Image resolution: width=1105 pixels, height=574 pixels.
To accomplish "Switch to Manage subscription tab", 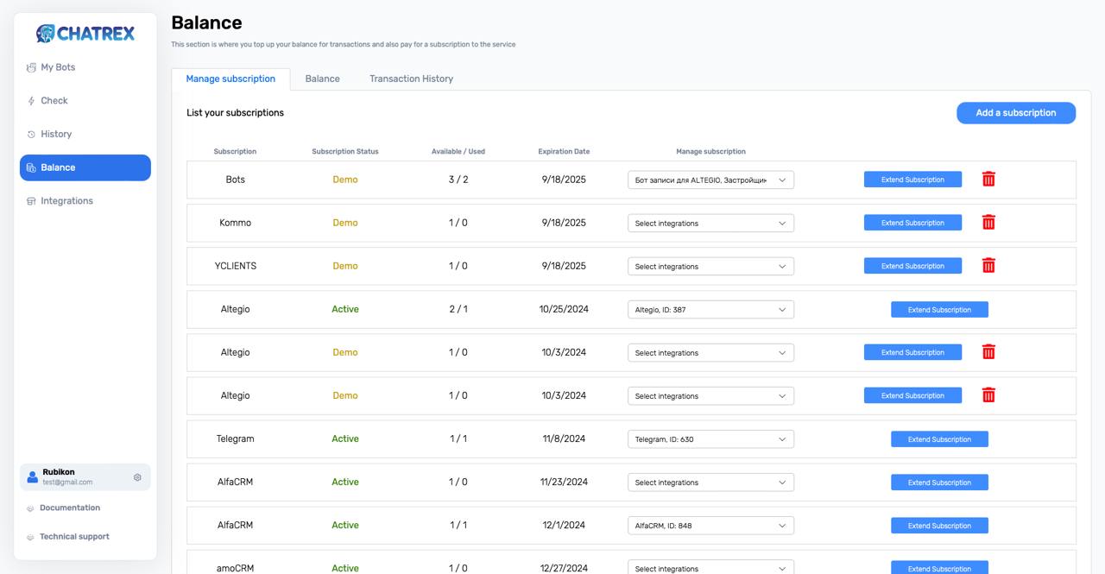I will coord(230,79).
